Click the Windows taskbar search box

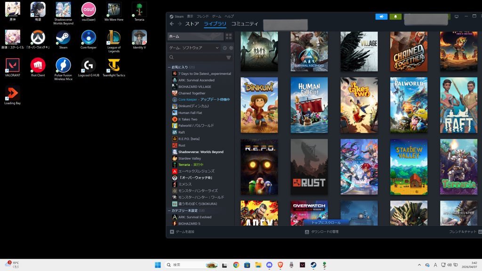pyautogui.click(x=192, y=265)
